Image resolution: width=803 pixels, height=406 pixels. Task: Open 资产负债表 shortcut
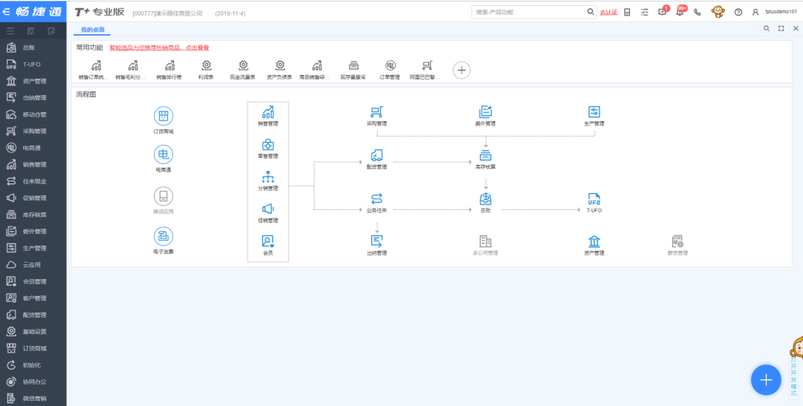click(280, 70)
